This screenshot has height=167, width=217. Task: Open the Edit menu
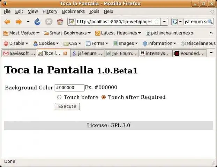point(19,11)
